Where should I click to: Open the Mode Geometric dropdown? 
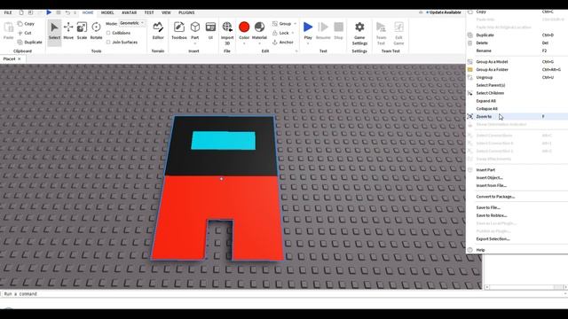(132, 23)
